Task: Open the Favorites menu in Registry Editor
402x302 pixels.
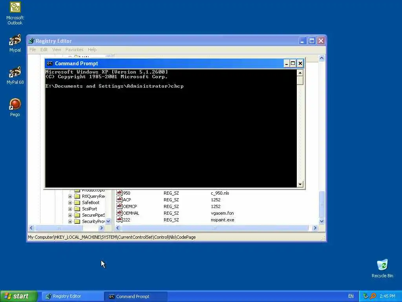Action: click(x=74, y=50)
